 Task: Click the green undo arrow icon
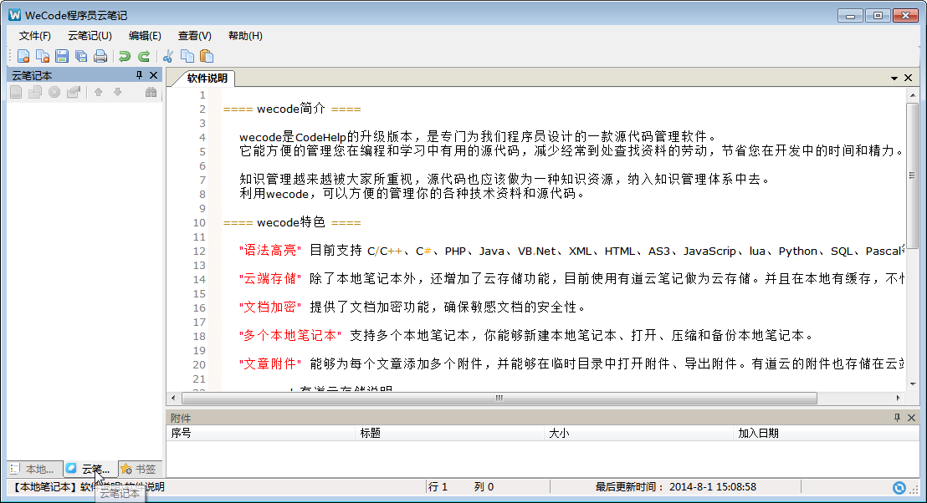coord(124,56)
